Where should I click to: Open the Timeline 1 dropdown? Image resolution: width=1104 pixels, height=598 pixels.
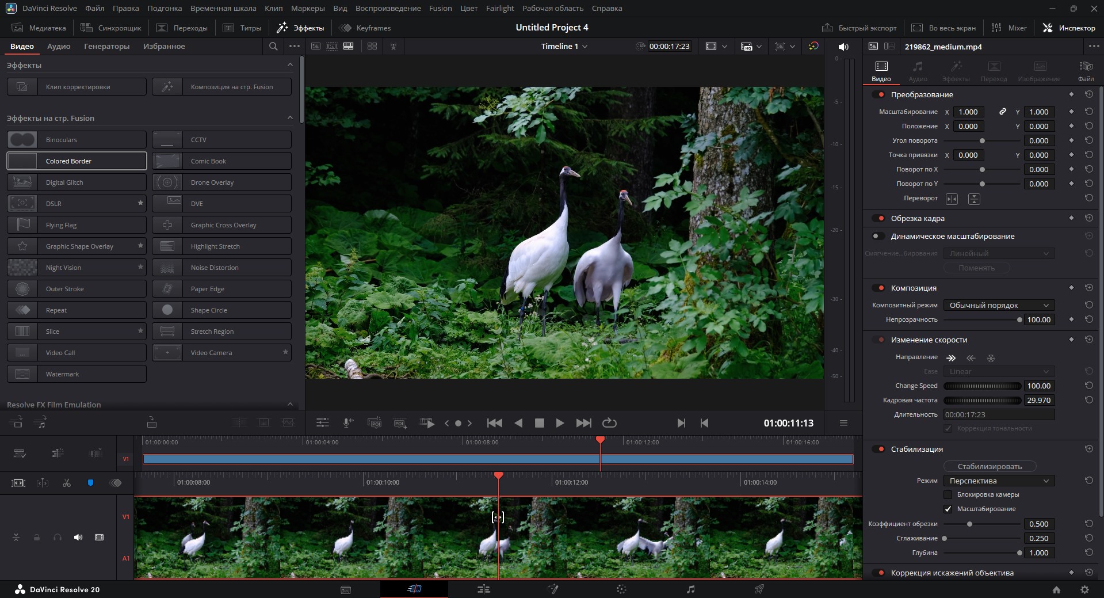tap(564, 46)
